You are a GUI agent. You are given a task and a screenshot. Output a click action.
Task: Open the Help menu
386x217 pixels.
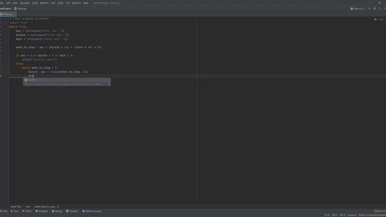click(86, 3)
